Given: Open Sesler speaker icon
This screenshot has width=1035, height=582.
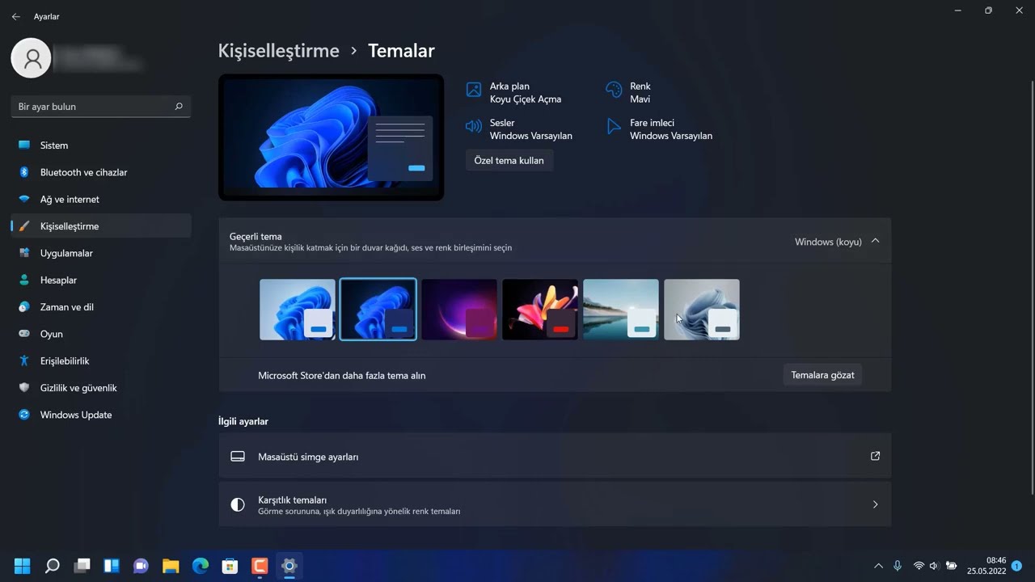Looking at the screenshot, I should (x=474, y=127).
